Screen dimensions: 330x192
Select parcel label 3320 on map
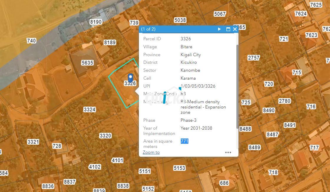coord(105,136)
